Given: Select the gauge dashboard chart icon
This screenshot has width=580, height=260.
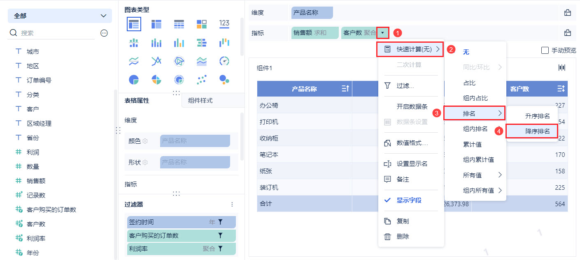Looking at the screenshot, I should tap(224, 61).
